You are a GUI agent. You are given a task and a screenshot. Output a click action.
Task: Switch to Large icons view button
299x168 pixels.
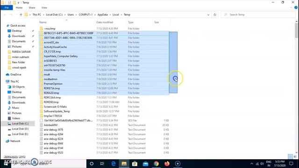click(295, 157)
